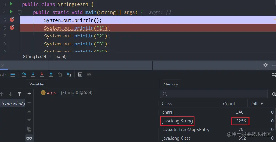Click the println("3") code line
The image size is (276, 142).
77,44
